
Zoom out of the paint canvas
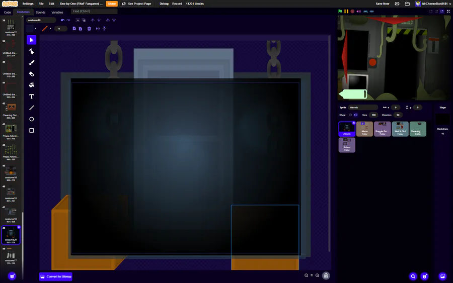click(x=306, y=275)
